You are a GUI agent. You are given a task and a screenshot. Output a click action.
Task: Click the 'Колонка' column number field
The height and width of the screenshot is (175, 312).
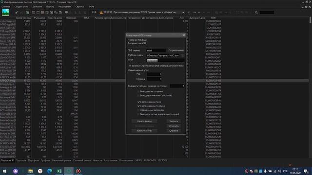point(154,79)
